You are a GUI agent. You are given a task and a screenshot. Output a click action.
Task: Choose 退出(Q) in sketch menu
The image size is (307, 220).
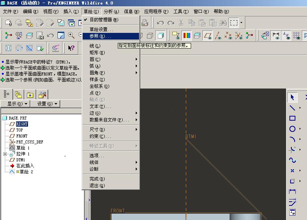[x=111, y=186]
